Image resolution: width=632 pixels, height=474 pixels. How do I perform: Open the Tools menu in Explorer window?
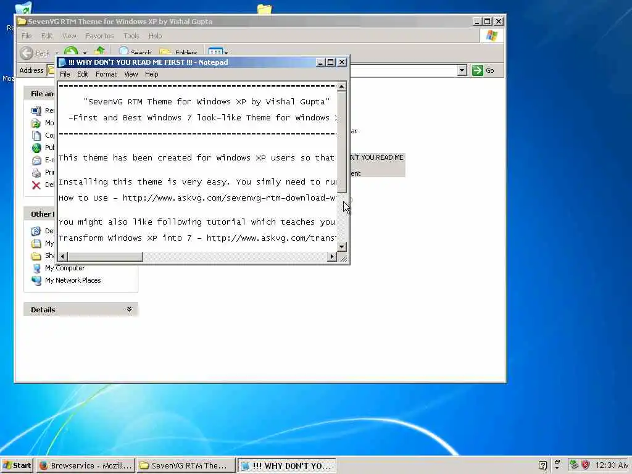[131, 36]
